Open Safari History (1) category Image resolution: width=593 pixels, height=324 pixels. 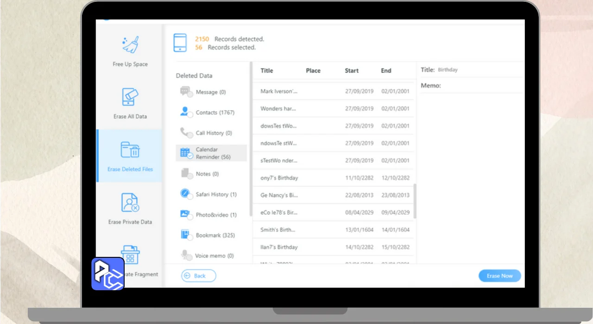pos(216,194)
